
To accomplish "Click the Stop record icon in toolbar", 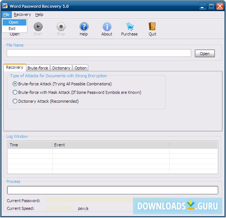I will click(x=61, y=27).
